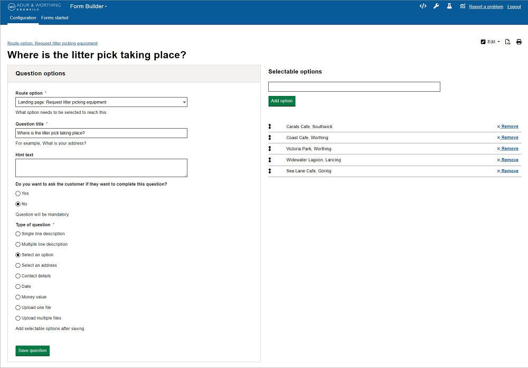This screenshot has height=368, width=528.
Task: Open settings via the wrench icon
Action: (x=436, y=6)
